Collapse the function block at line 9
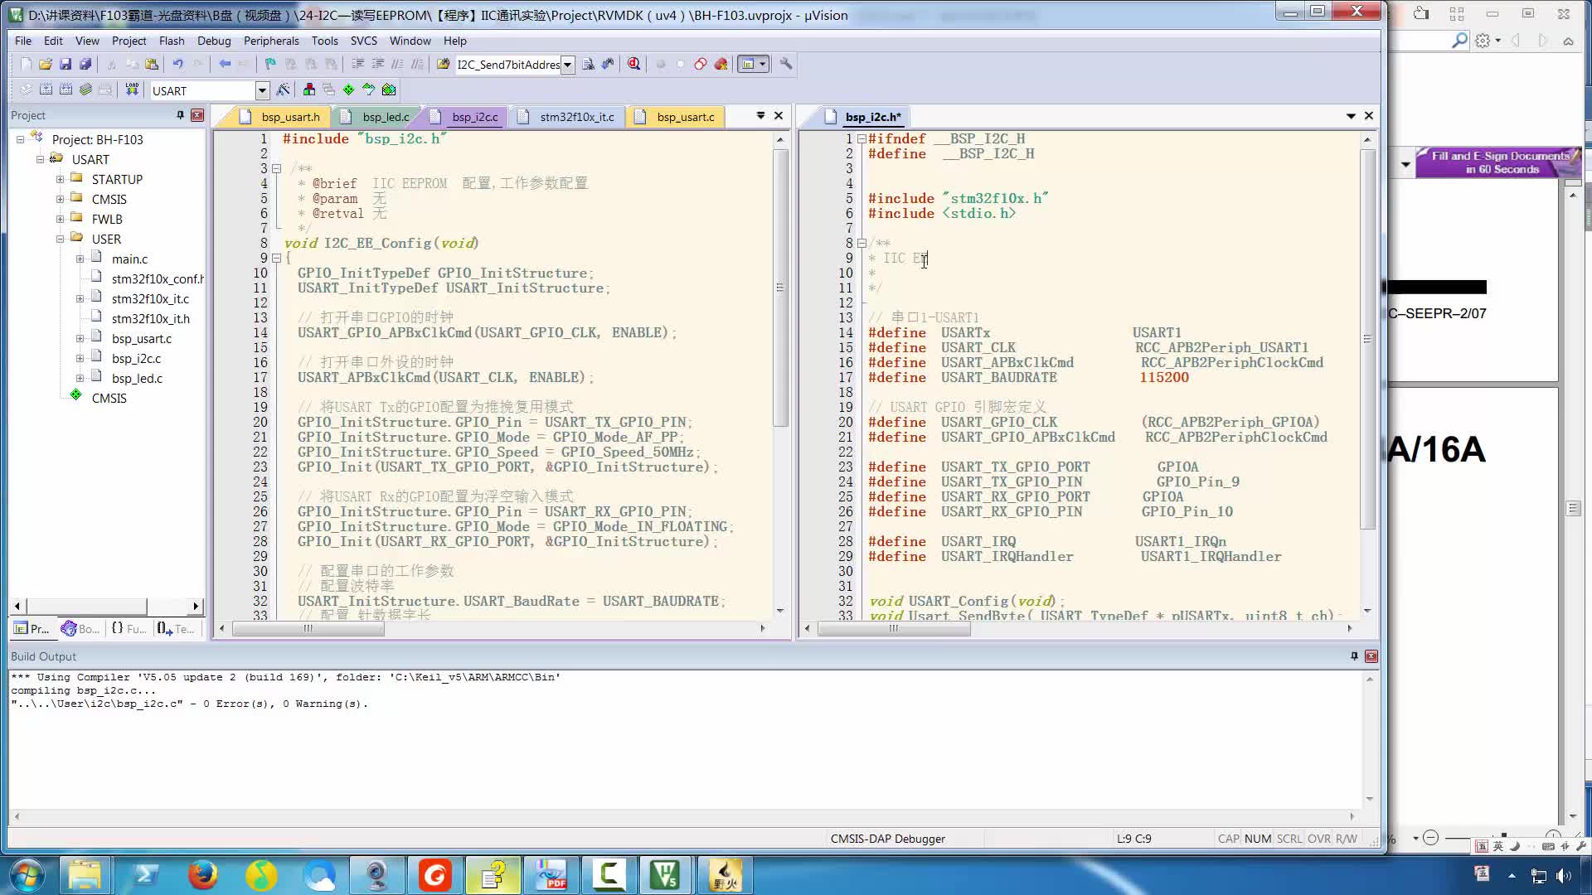This screenshot has width=1592, height=895. (x=277, y=258)
